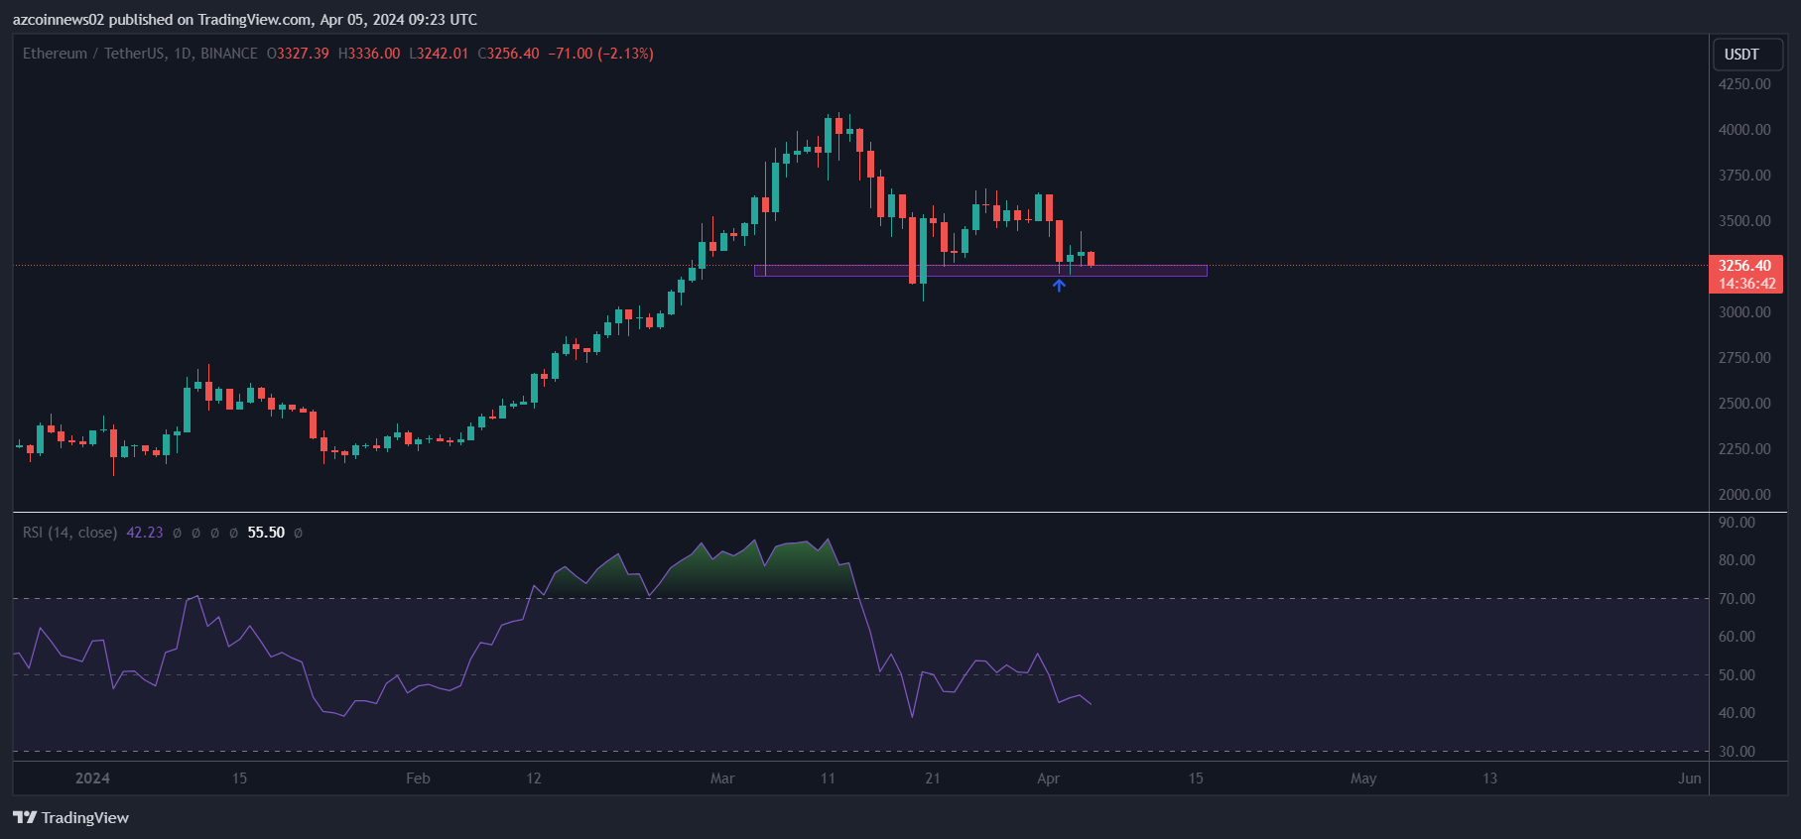The height and width of the screenshot is (839, 1801).
Task: Click the 2750.00 price axis label
Action: click(1744, 358)
